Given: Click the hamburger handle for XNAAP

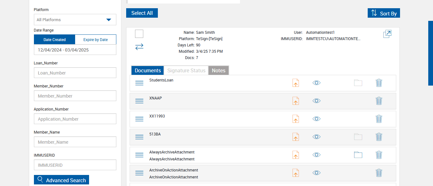Looking at the screenshot, I should [x=139, y=101].
